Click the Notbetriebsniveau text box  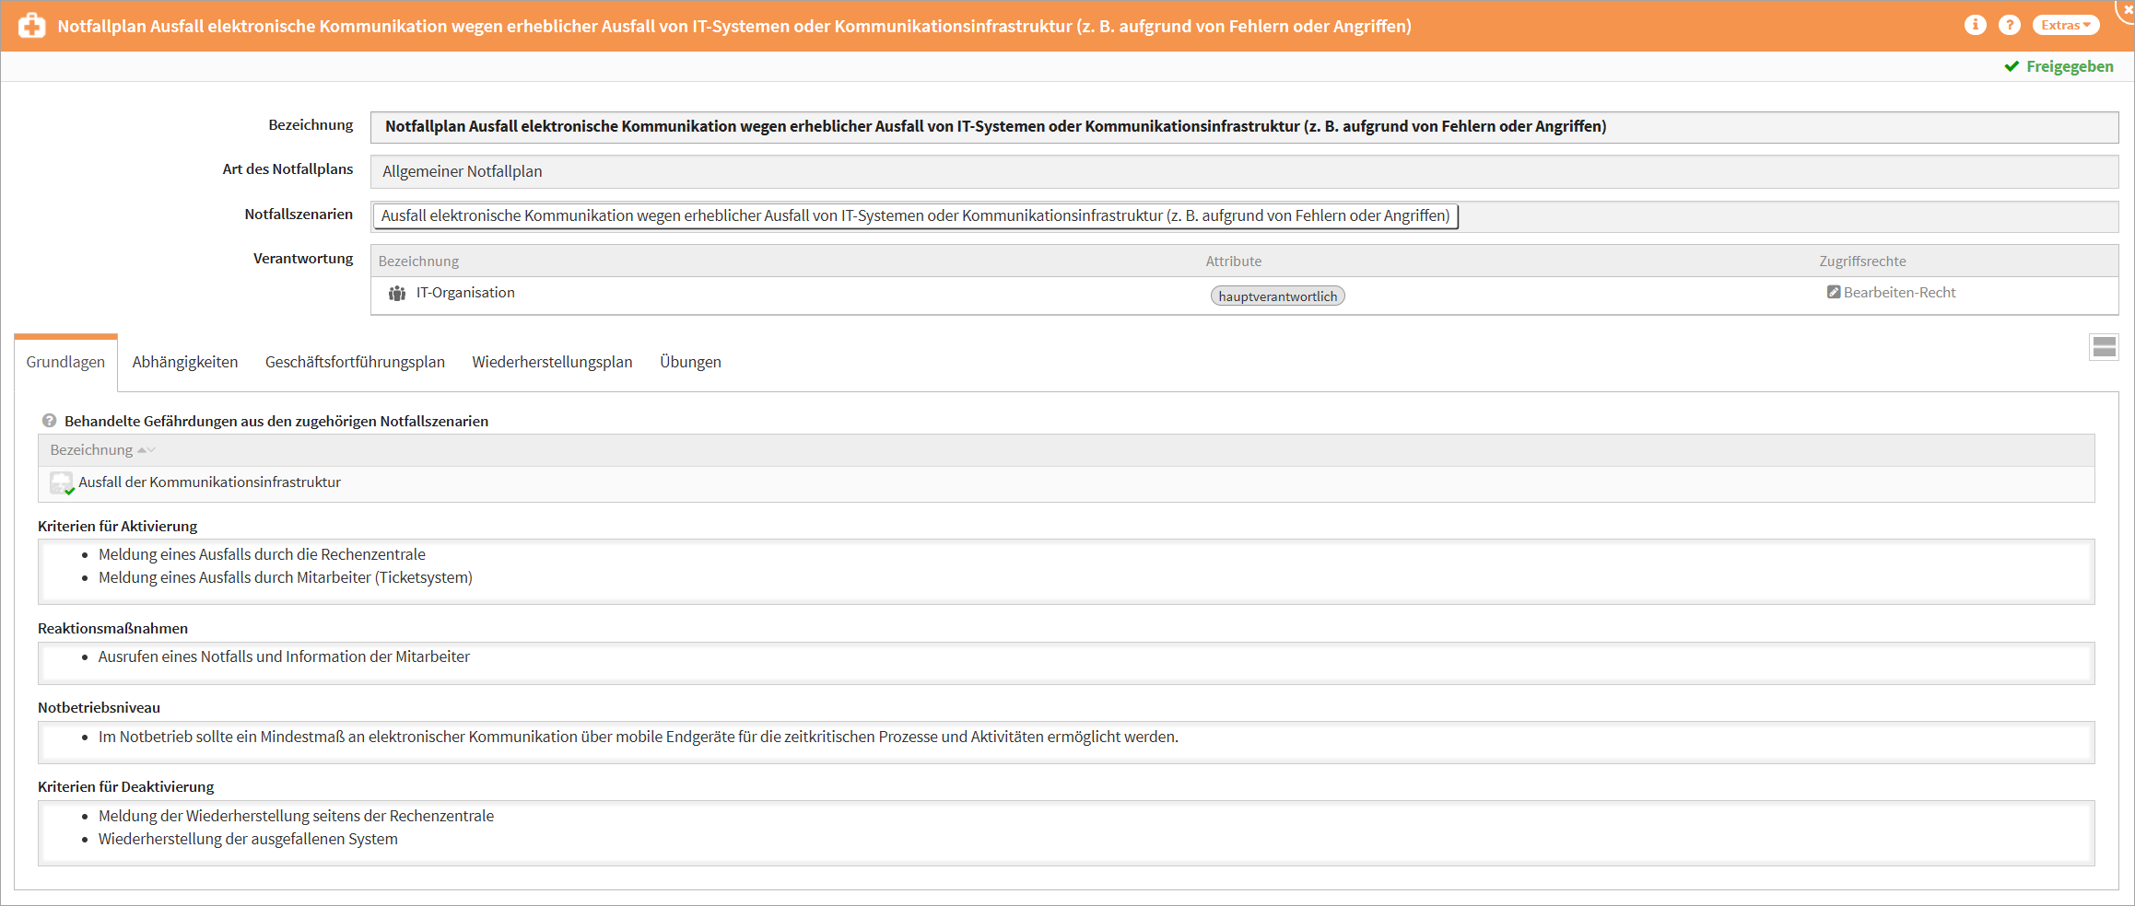point(1066,742)
